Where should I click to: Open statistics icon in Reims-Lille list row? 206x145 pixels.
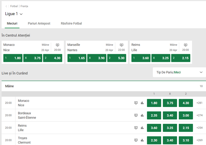(x=142, y=128)
